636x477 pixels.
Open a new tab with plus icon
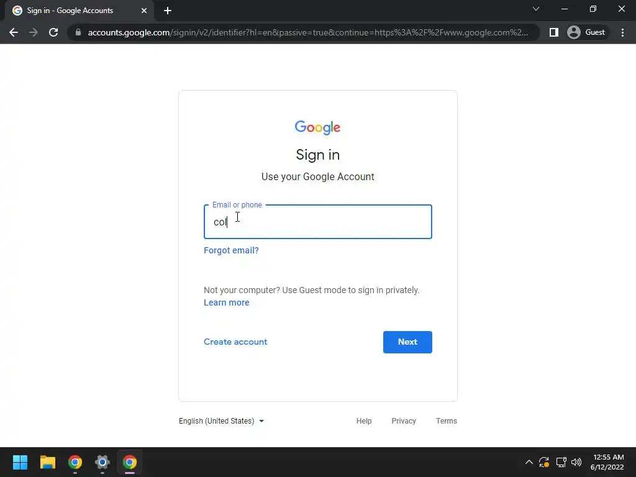(x=168, y=11)
